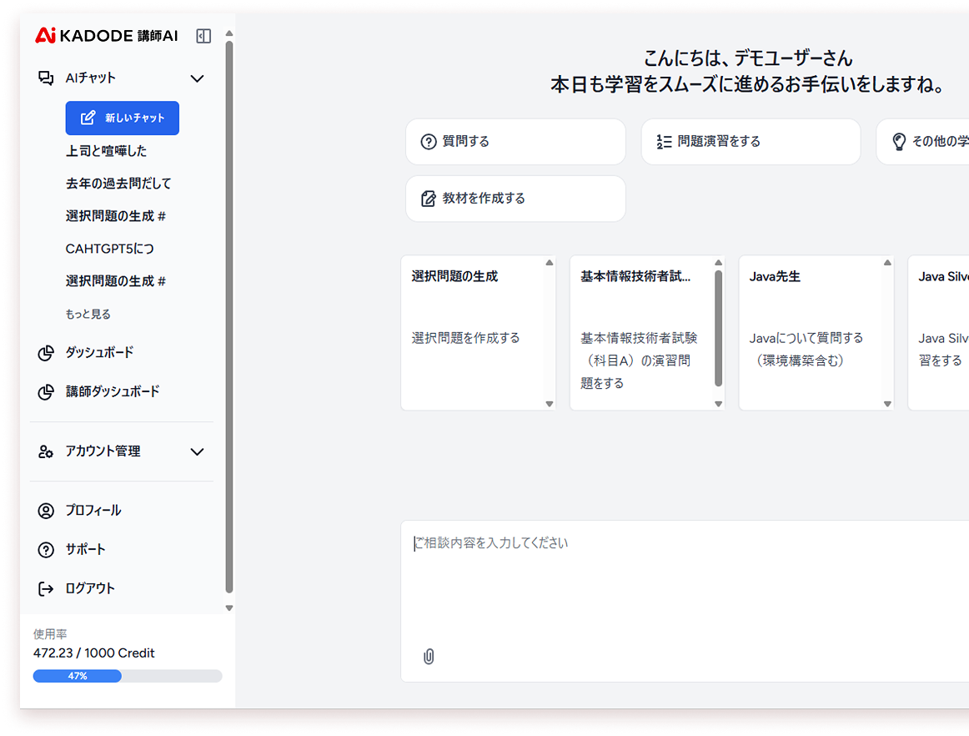The height and width of the screenshot is (736, 969).
Task: Expand chat history with もっと見る
Action: tap(88, 315)
